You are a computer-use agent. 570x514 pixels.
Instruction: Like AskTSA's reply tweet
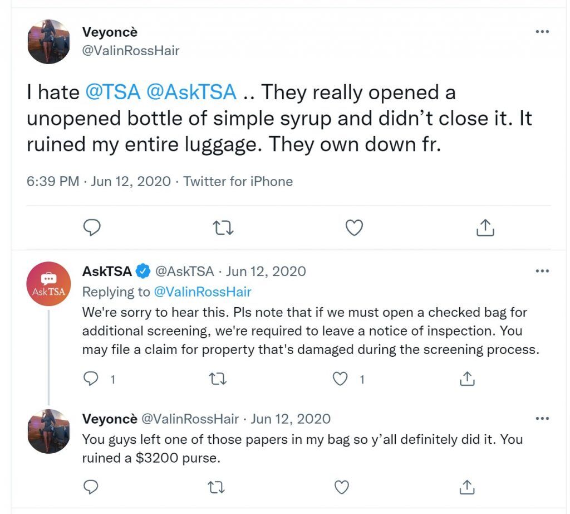tap(340, 379)
